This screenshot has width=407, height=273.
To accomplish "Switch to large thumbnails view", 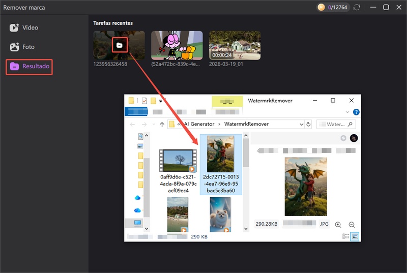I will pos(355,236).
